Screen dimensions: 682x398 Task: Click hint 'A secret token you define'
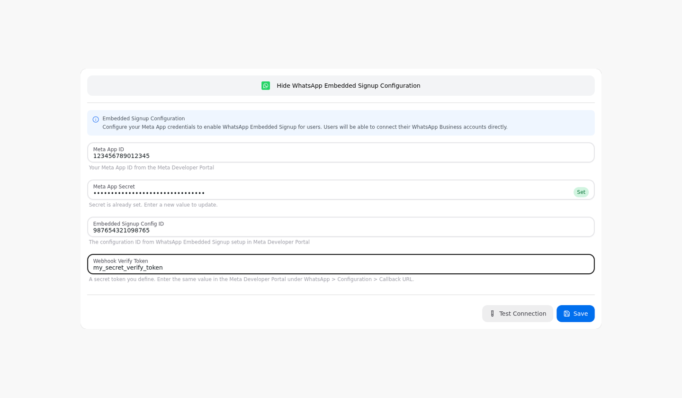click(122, 280)
